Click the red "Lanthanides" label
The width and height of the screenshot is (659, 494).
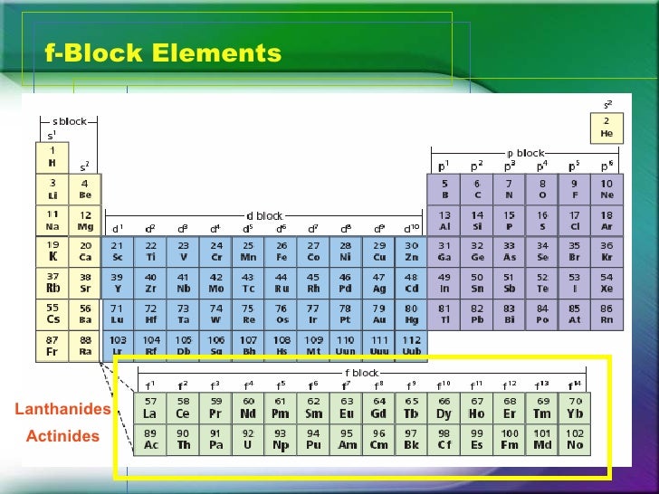click(62, 409)
